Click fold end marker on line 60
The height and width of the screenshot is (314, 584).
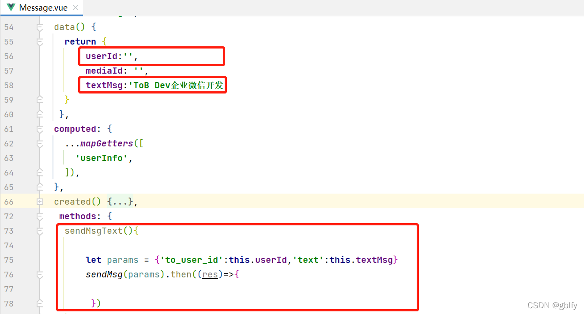40,115
